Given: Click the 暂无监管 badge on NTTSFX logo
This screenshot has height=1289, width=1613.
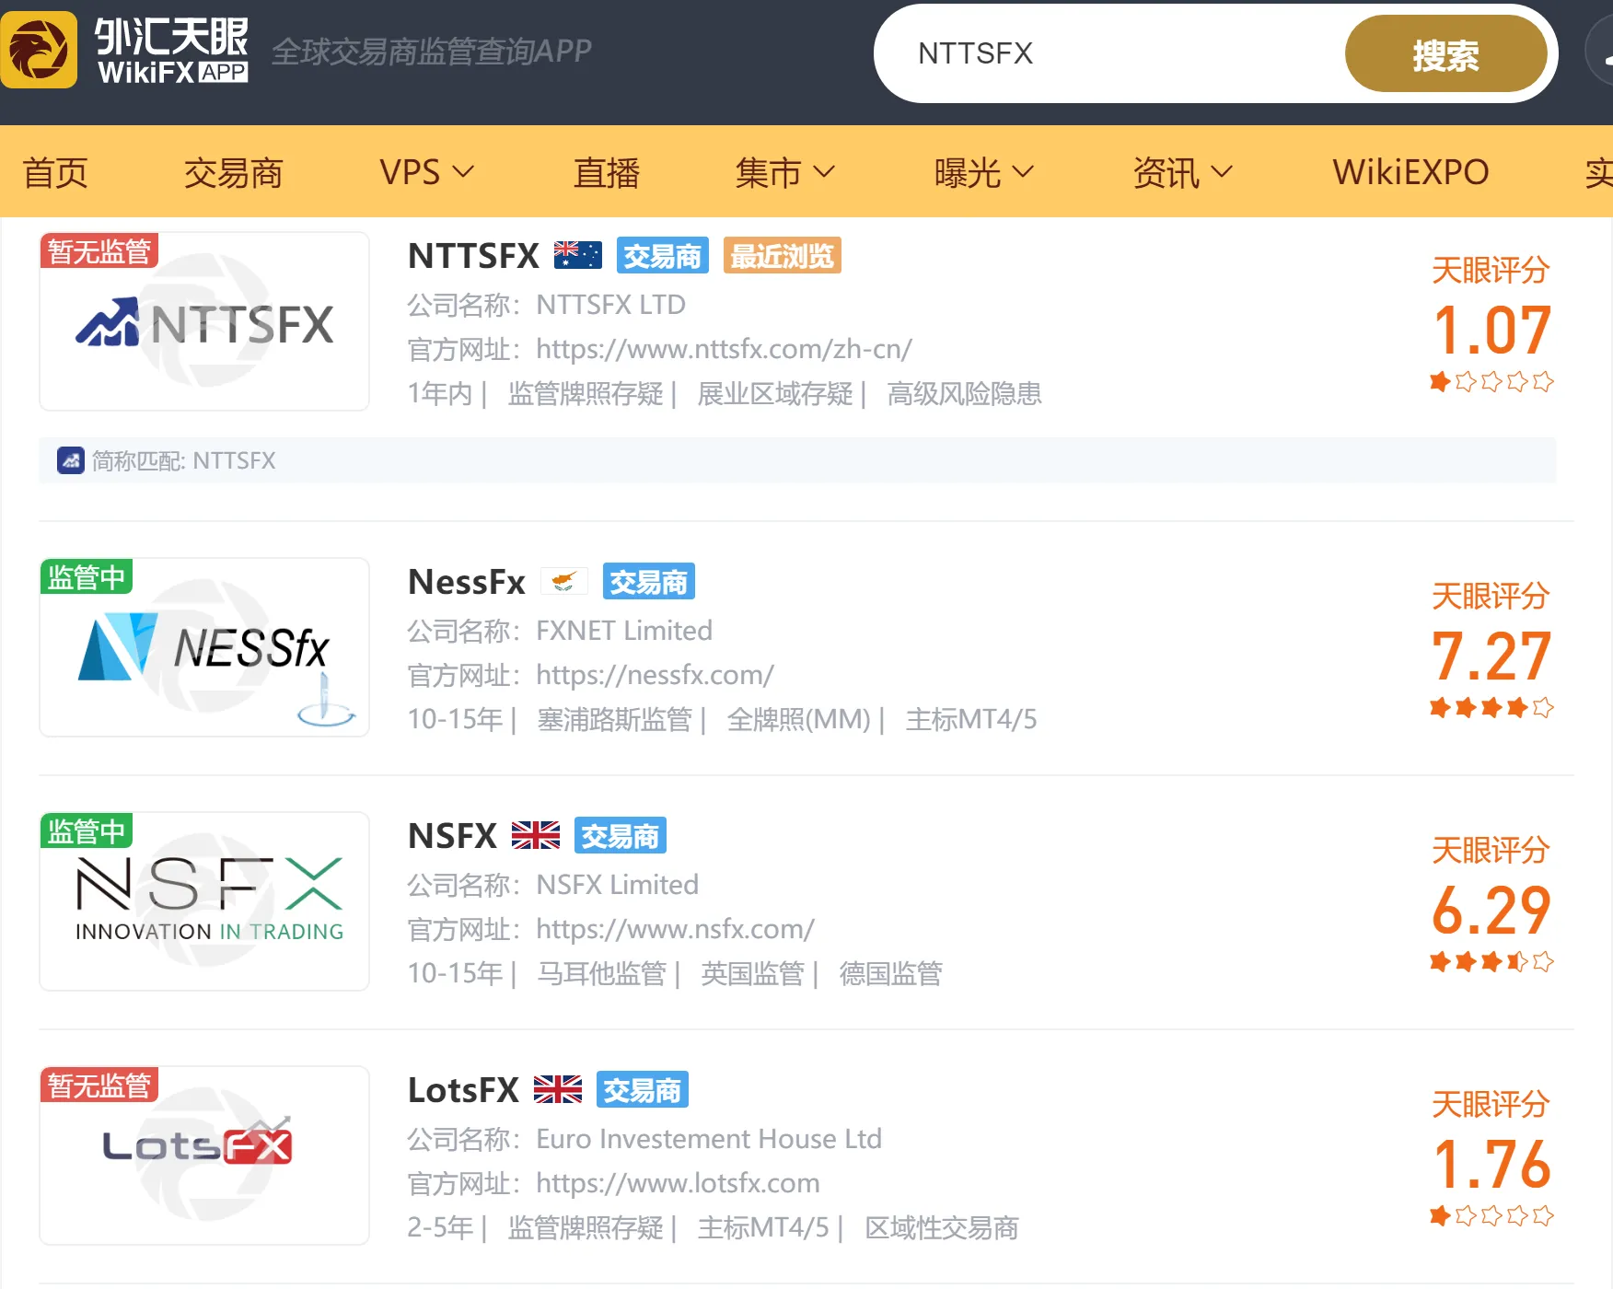Looking at the screenshot, I should point(99,250).
